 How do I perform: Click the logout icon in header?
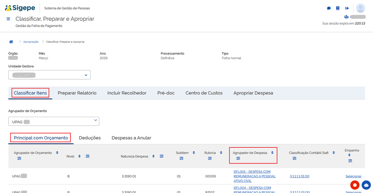(347, 8)
